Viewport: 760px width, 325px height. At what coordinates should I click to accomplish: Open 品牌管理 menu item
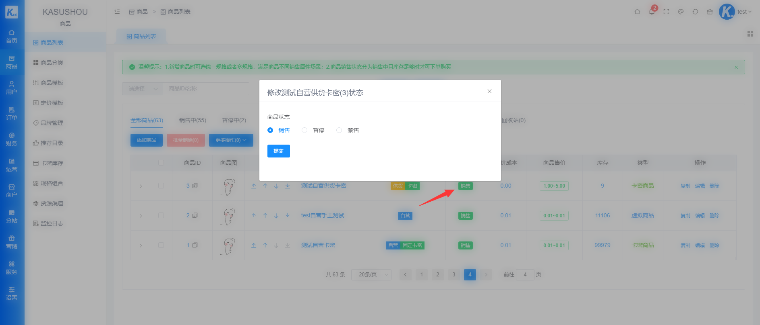tap(65, 123)
